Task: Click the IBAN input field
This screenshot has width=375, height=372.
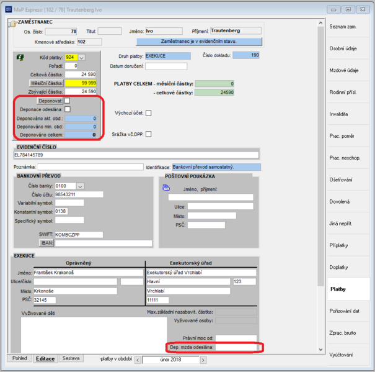Action: pos(104,243)
